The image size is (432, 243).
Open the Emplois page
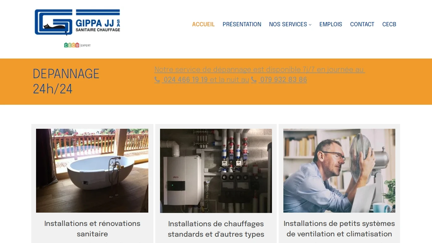pyautogui.click(x=331, y=24)
